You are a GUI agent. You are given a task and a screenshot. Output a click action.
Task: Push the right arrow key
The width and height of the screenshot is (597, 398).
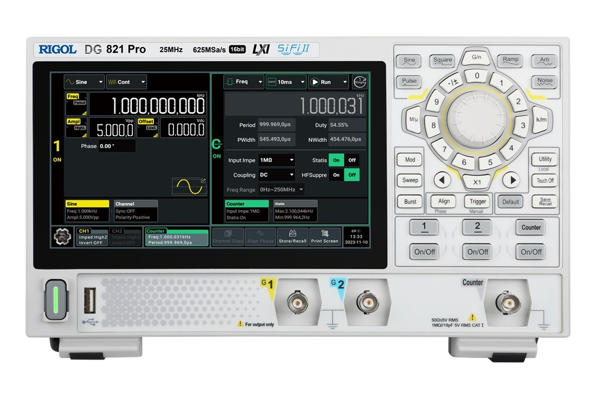pos(511,180)
